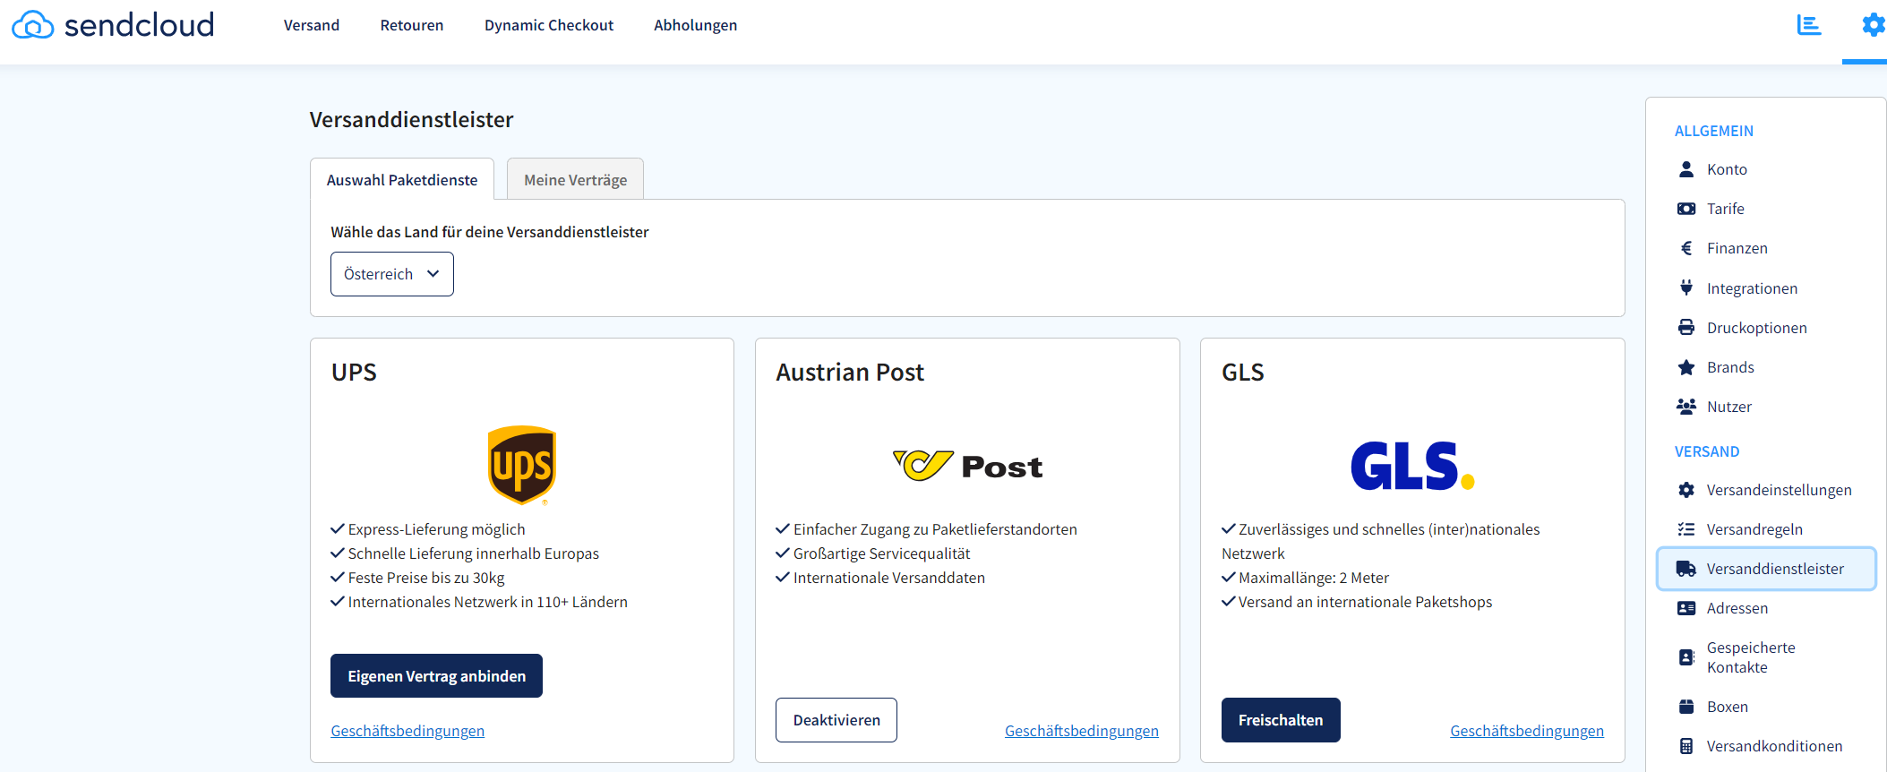Open the Retouren menu
1887x772 pixels.
pyautogui.click(x=411, y=25)
